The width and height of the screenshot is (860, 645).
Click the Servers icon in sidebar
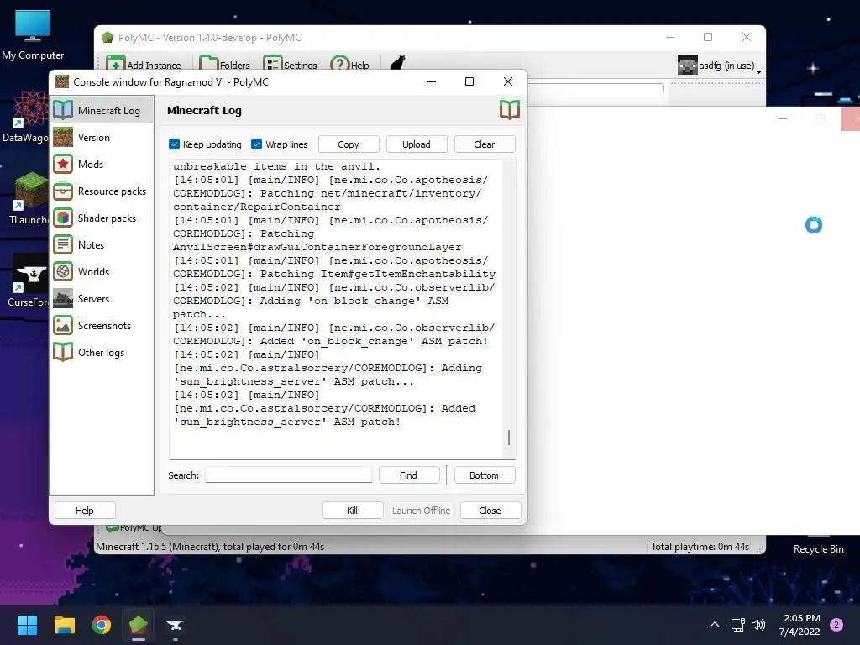click(63, 298)
